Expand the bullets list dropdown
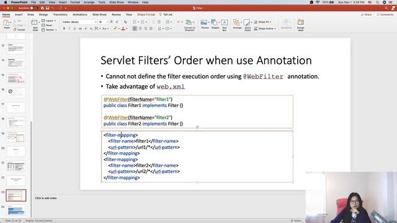 point(138,22)
